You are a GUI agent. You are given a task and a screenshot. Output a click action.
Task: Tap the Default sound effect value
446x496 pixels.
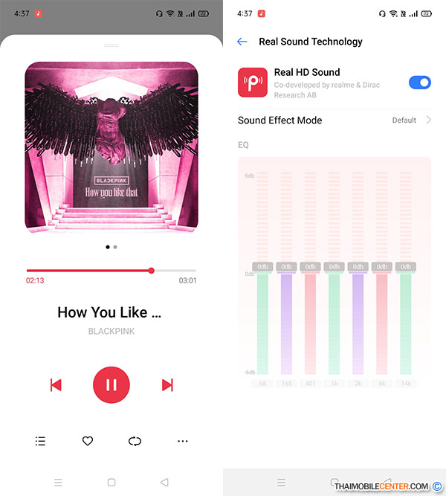pos(404,120)
